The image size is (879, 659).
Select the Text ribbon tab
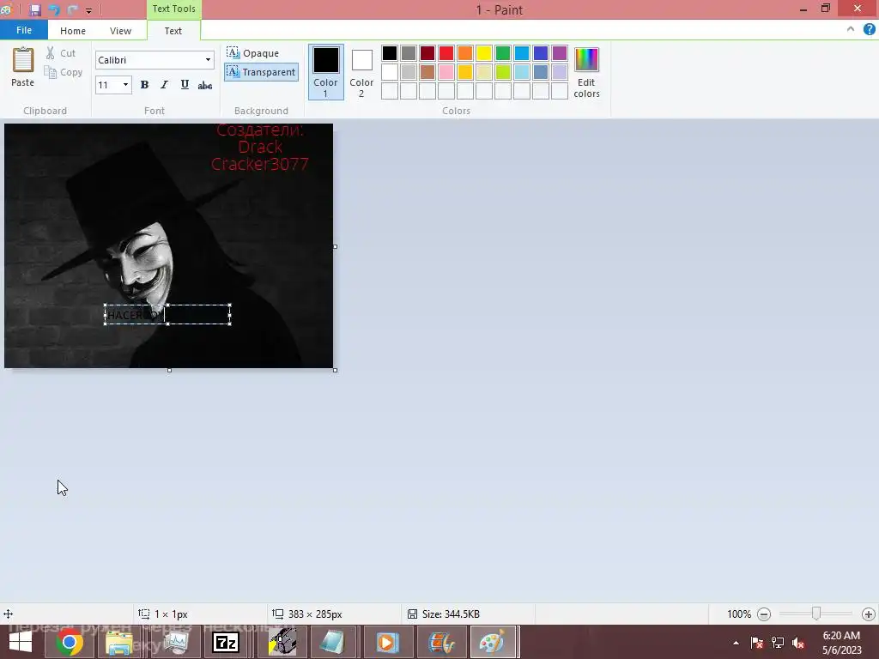click(173, 31)
